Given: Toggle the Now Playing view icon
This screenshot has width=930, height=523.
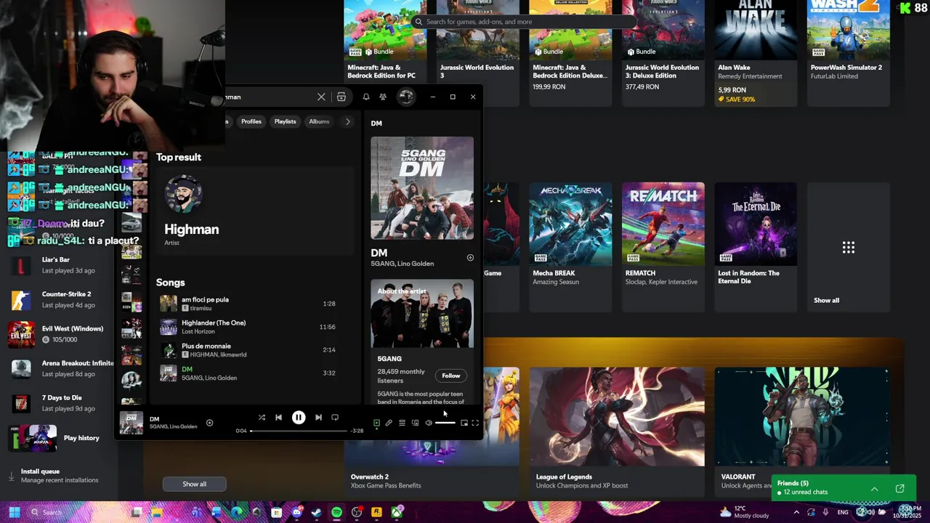Looking at the screenshot, I should (376, 423).
